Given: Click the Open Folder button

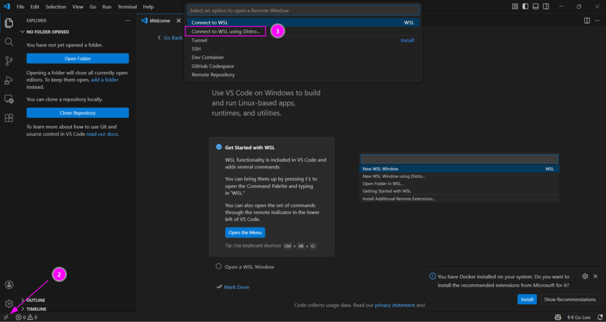Looking at the screenshot, I should pyautogui.click(x=78, y=58).
